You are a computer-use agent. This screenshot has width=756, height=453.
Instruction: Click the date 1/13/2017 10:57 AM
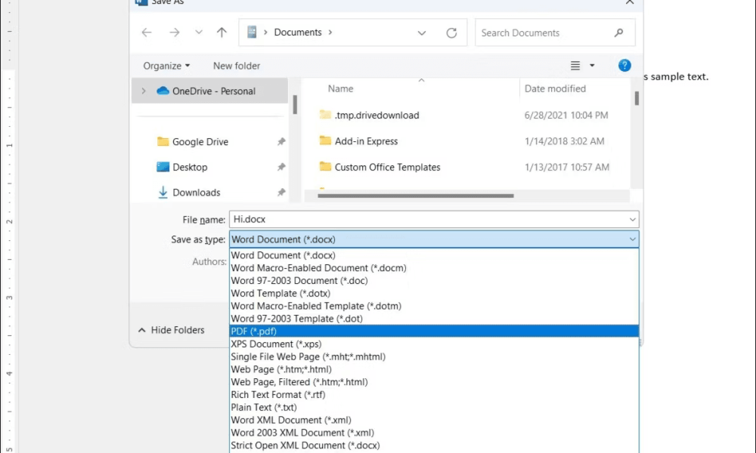coord(566,167)
